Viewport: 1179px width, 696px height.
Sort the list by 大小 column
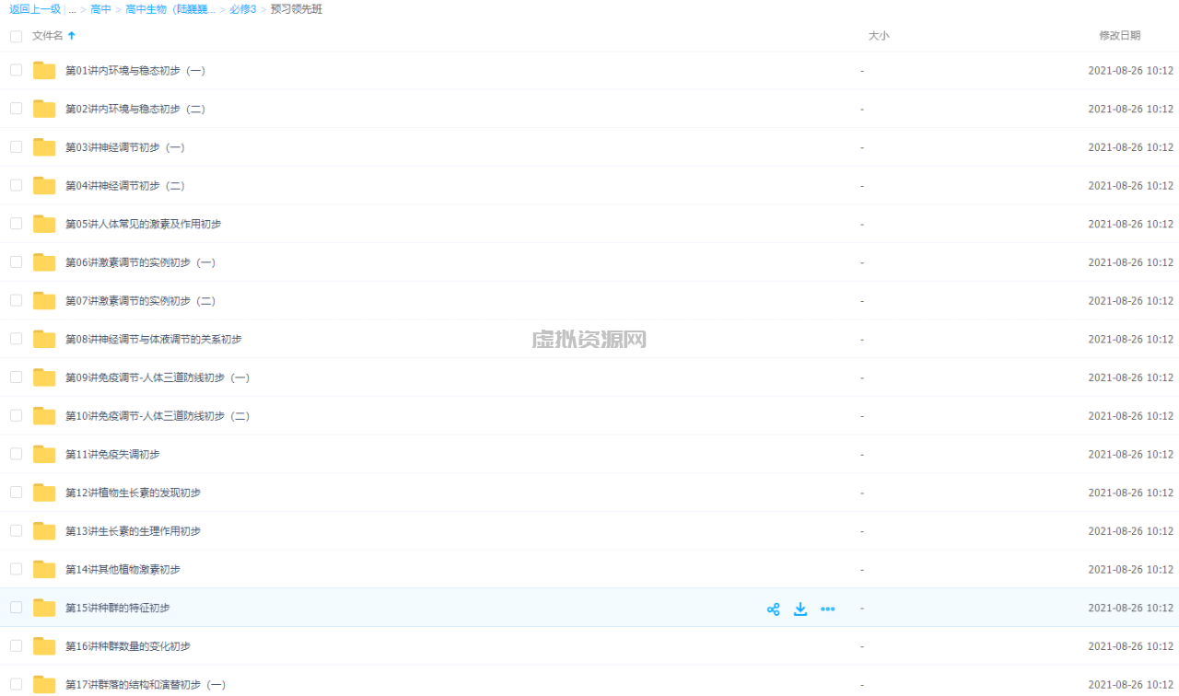[879, 36]
